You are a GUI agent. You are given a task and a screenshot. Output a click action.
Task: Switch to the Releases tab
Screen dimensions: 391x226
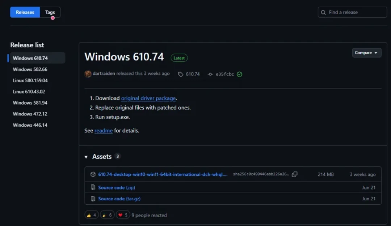tap(25, 12)
